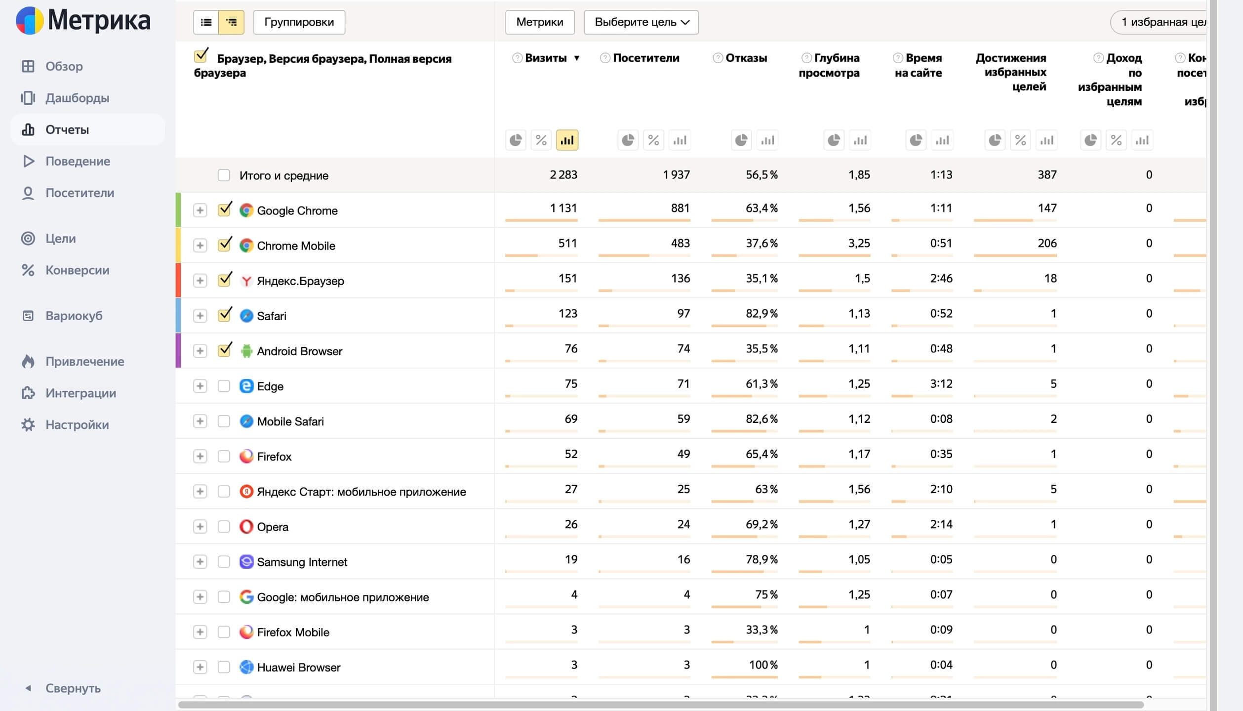The width and height of the screenshot is (1243, 711).
Task: Select percent icon under Визиты
Action: [x=541, y=140]
